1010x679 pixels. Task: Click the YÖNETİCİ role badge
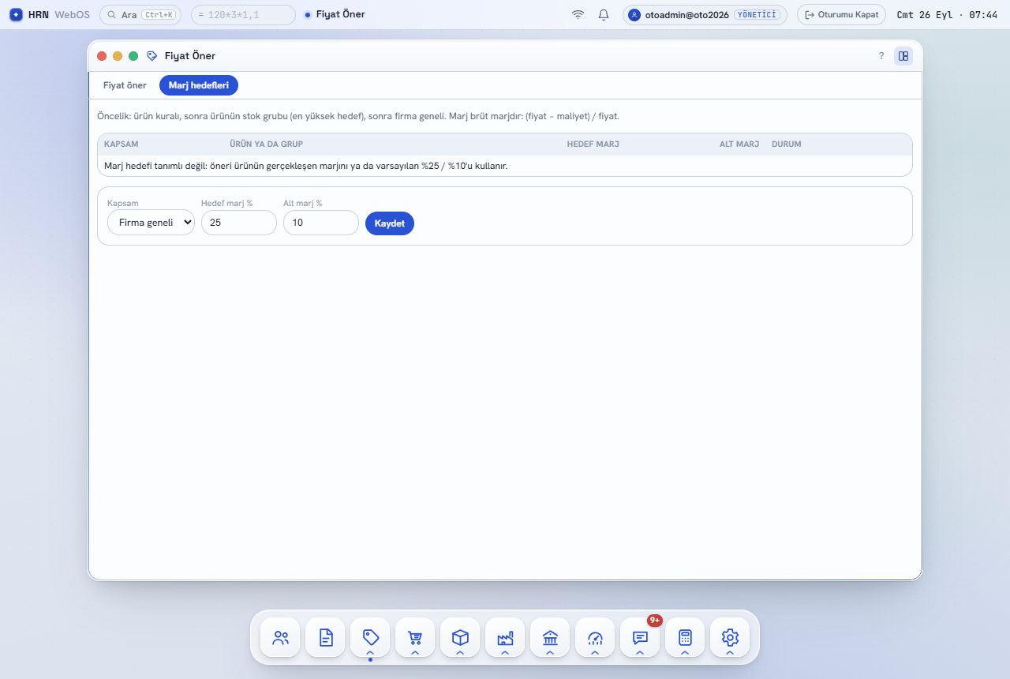click(757, 14)
